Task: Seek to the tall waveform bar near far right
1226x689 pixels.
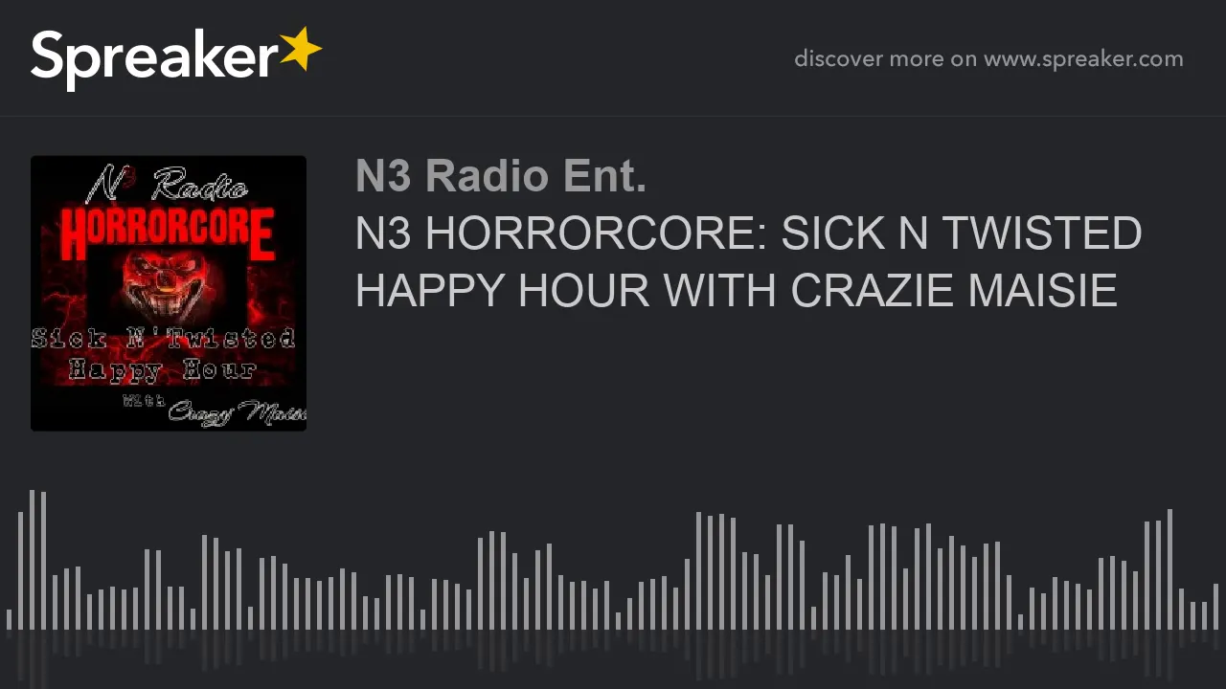Action: click(1169, 569)
